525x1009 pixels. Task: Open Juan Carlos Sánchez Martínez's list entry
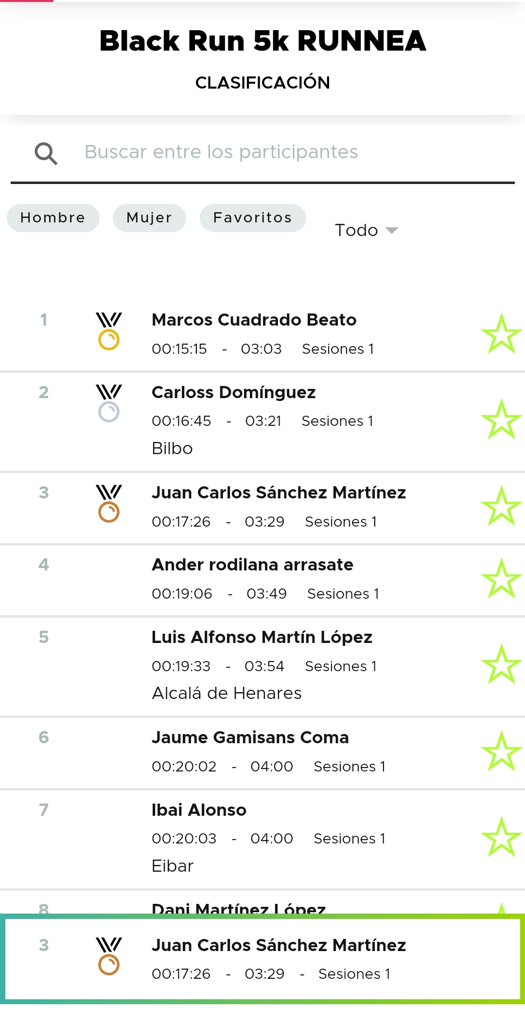tap(262, 508)
